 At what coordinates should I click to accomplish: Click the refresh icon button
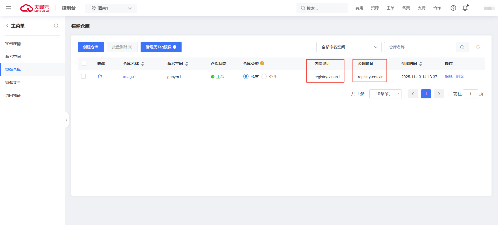(x=478, y=47)
